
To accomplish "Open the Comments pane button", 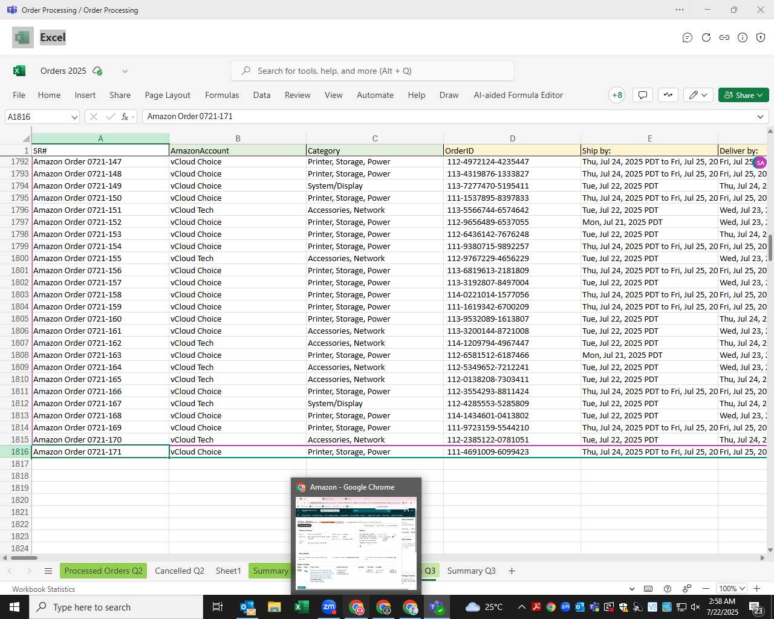I will tap(643, 95).
